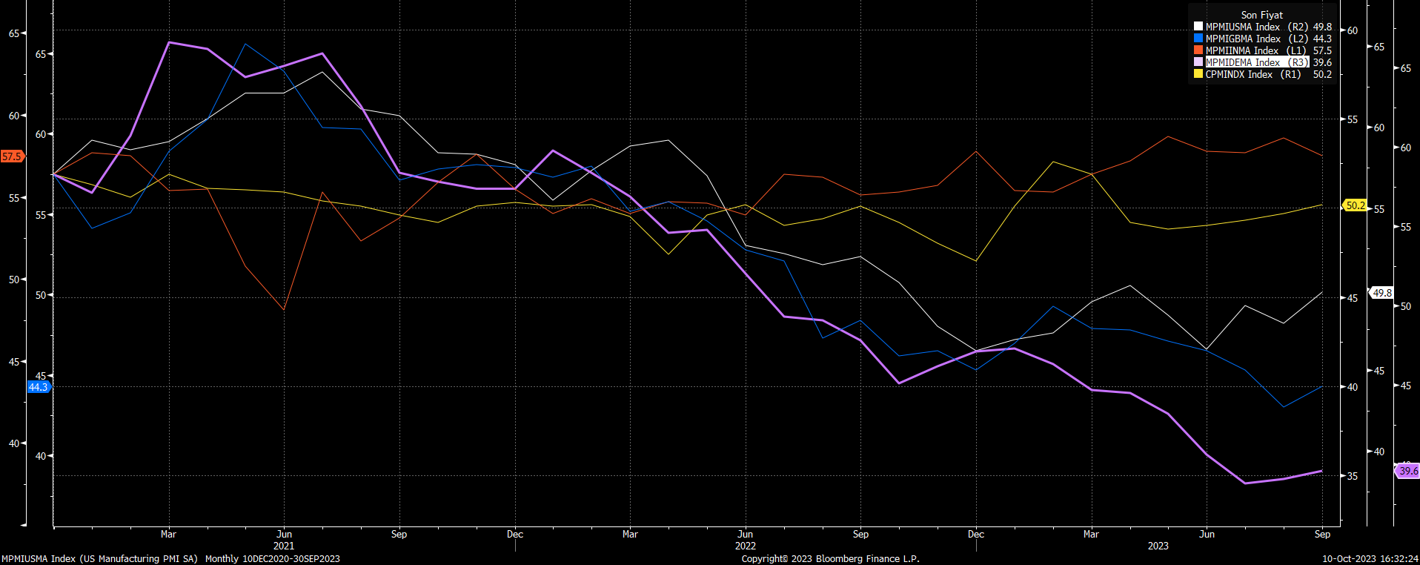Click the yellow 50.2 last-value tag
Image resolution: width=1420 pixels, height=565 pixels.
point(1355,205)
